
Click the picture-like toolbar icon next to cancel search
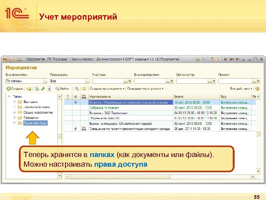click(85, 89)
